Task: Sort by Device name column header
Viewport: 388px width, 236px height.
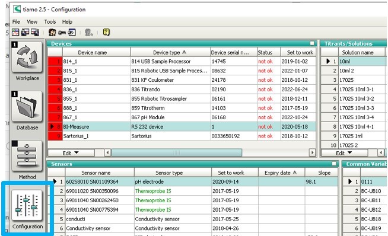Action: tap(96, 52)
